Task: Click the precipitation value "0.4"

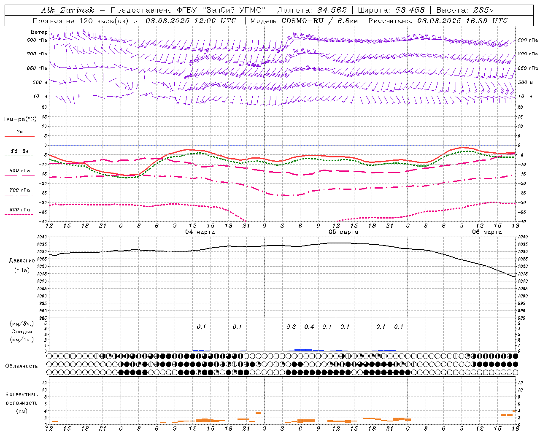Action: 309,327
